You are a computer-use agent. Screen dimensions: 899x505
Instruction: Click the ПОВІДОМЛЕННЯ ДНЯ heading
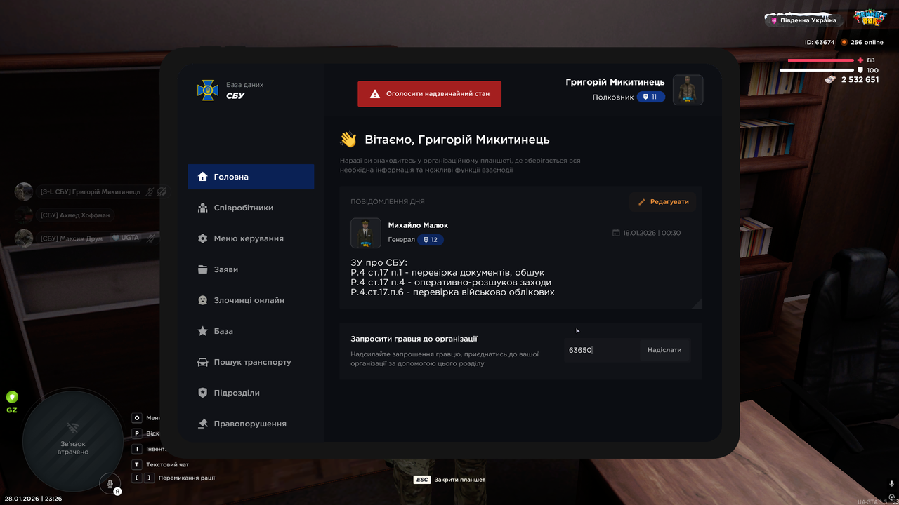pyautogui.click(x=388, y=201)
